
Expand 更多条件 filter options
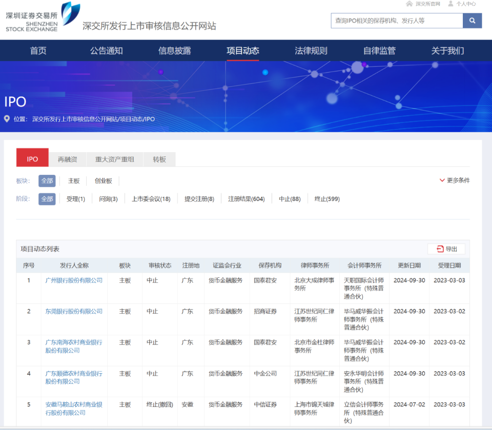pyautogui.click(x=455, y=180)
